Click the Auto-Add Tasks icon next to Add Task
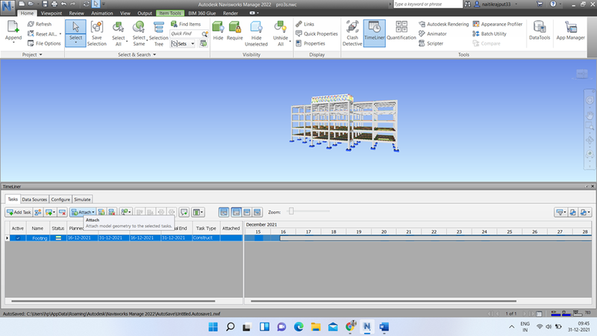This screenshot has width=597, height=336. (x=38, y=212)
